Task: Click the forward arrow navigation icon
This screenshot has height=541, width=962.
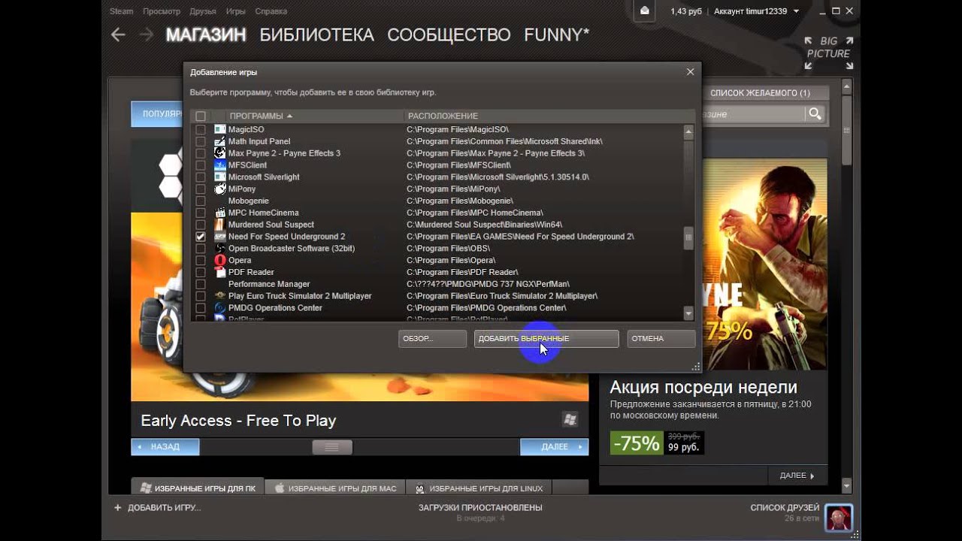Action: (x=147, y=35)
